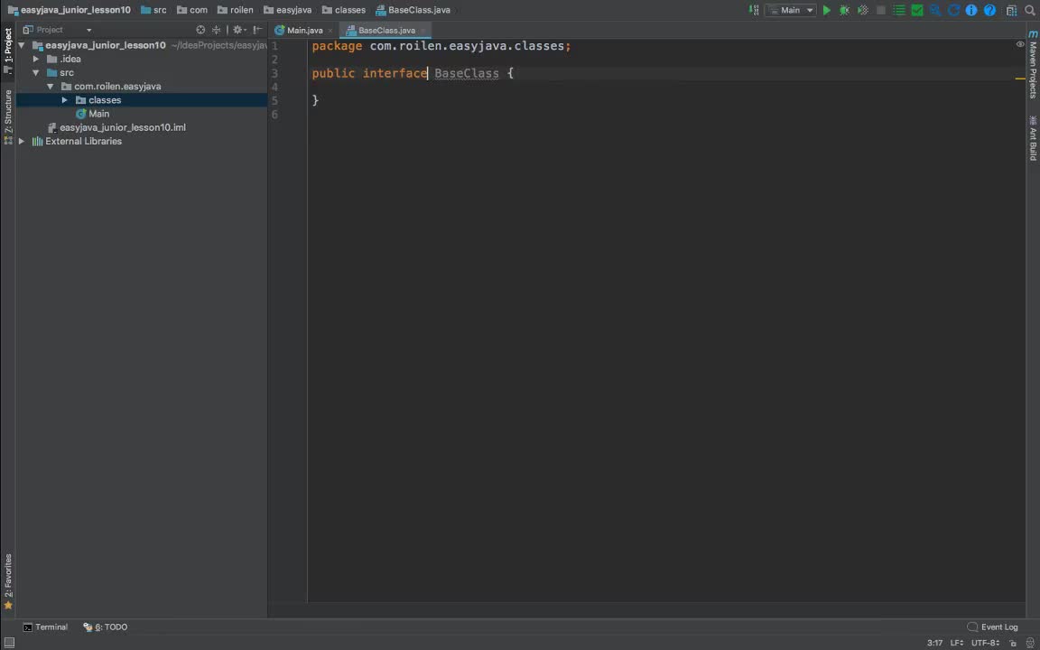Click the blue magnifier toolbar icon
Viewport: 1040px width, 650px height.
coord(935,11)
